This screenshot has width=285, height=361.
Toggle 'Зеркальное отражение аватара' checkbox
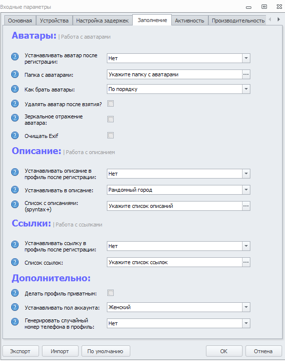(110, 119)
